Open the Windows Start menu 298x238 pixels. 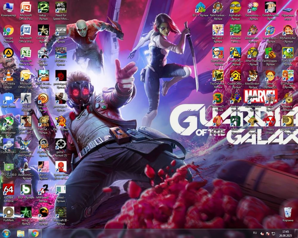6,233
